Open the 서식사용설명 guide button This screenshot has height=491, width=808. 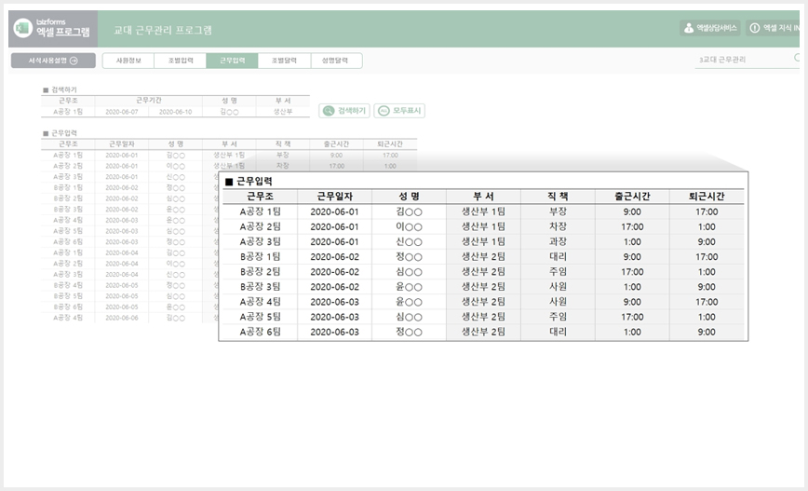click(x=53, y=61)
